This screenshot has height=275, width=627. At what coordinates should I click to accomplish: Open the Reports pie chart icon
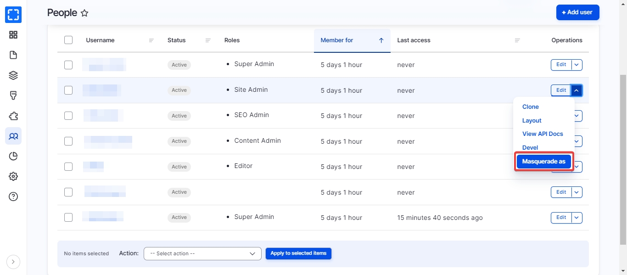click(13, 157)
